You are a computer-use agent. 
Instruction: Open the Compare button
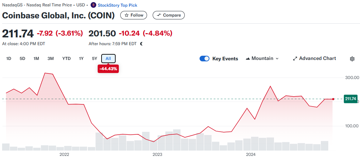(x=169, y=15)
